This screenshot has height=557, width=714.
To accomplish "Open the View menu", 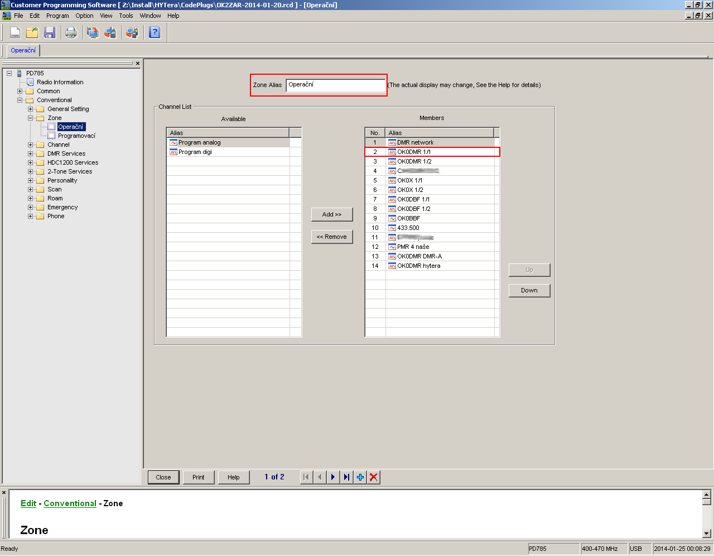I will [x=106, y=16].
